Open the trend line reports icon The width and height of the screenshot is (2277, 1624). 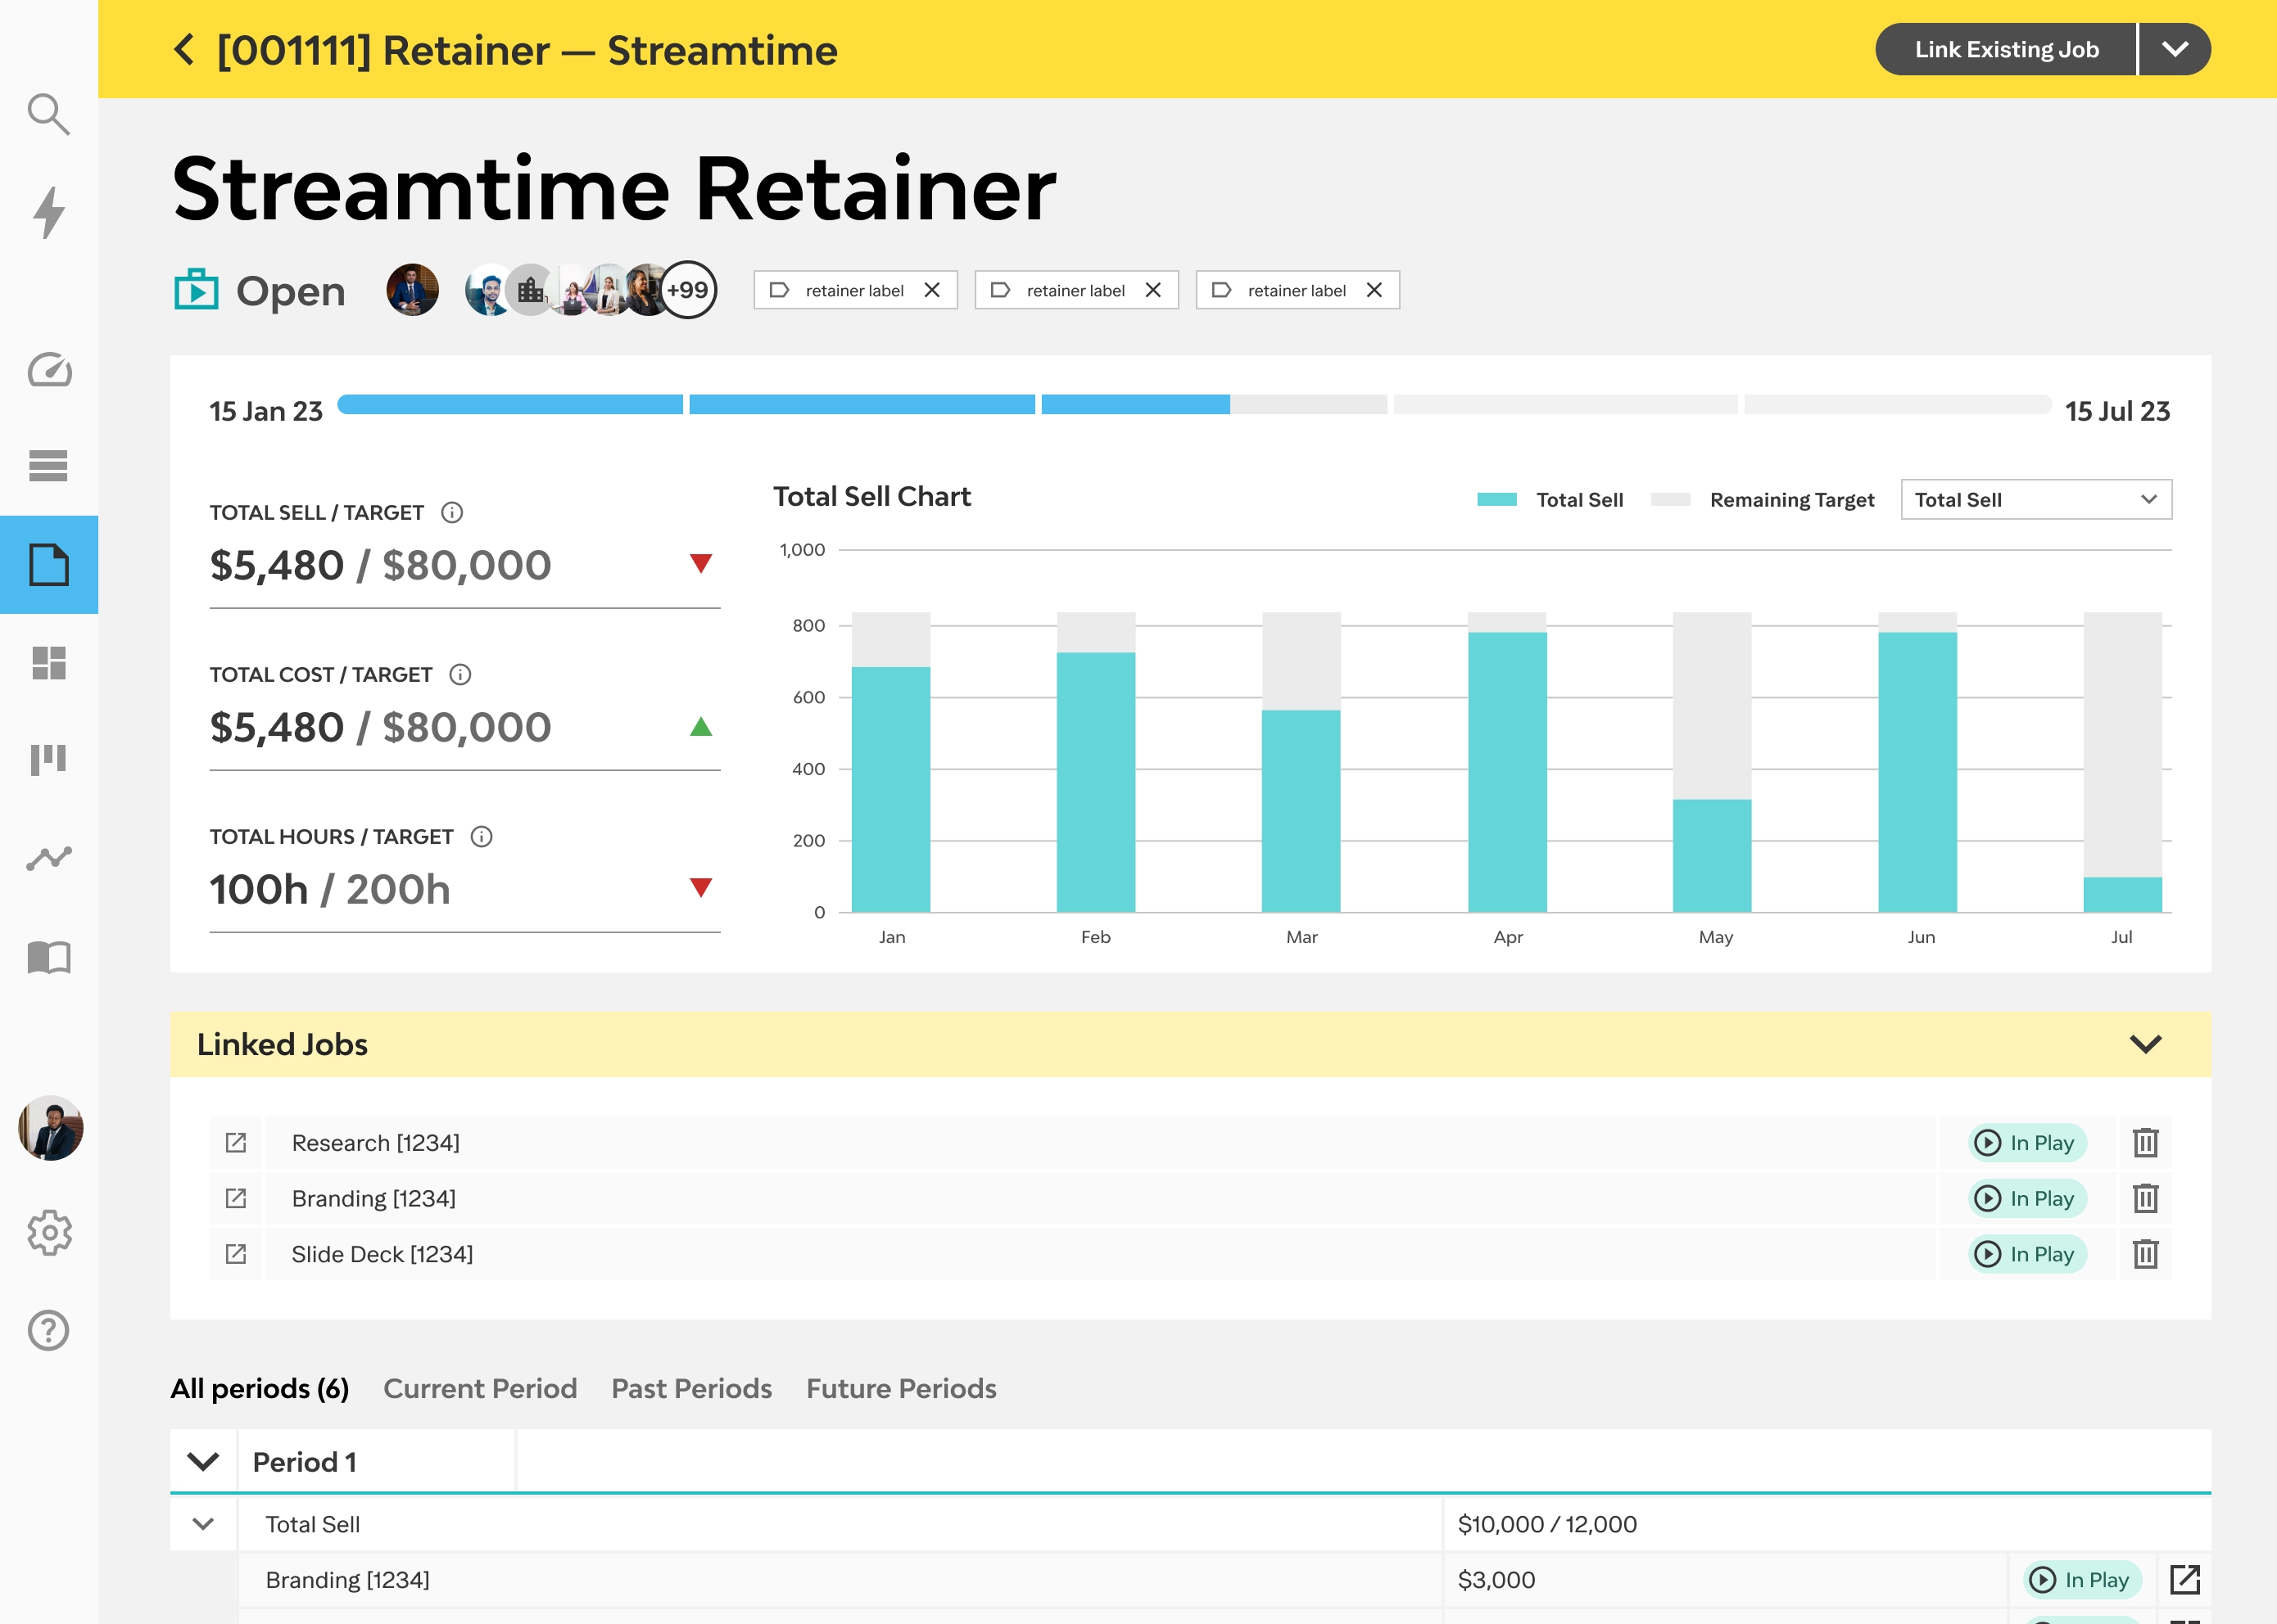click(x=48, y=858)
